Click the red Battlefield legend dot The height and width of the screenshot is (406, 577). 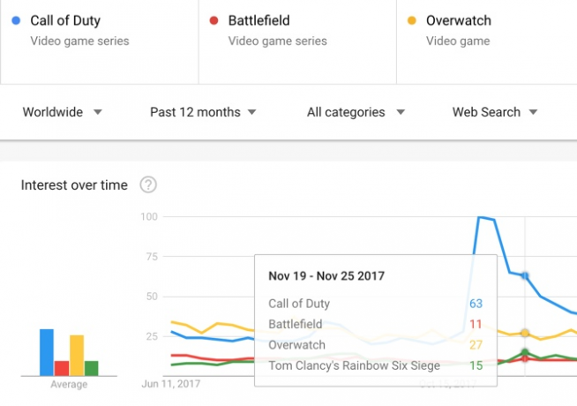(x=214, y=20)
